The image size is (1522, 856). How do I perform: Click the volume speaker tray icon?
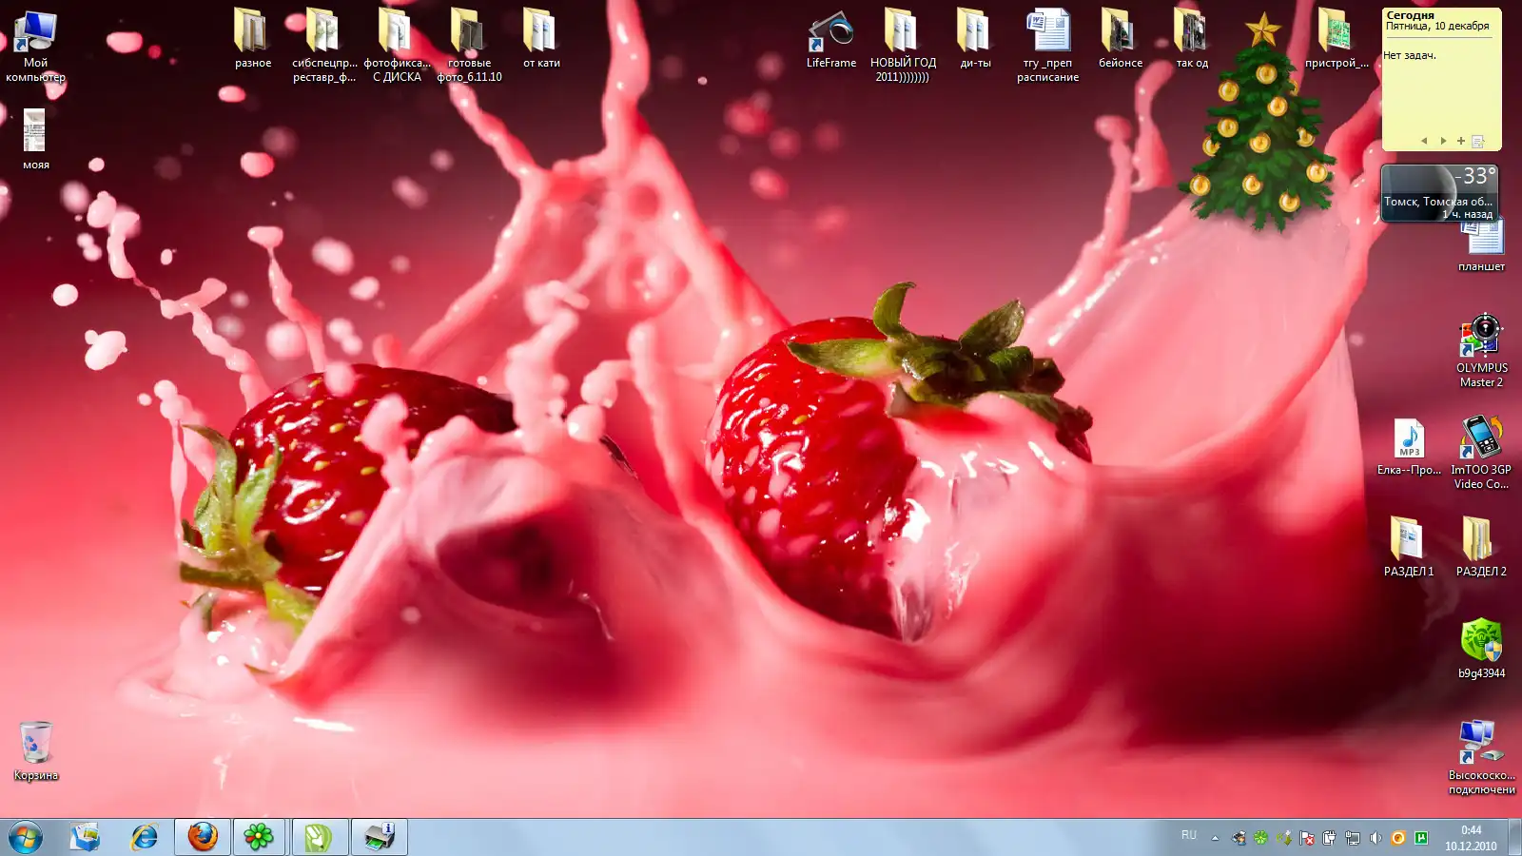pyautogui.click(x=1376, y=838)
